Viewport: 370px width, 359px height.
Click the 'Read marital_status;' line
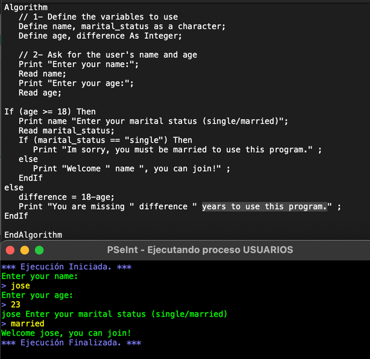pyautogui.click(x=66, y=130)
